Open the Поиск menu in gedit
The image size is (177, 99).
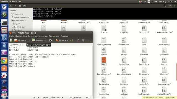click(31, 36)
